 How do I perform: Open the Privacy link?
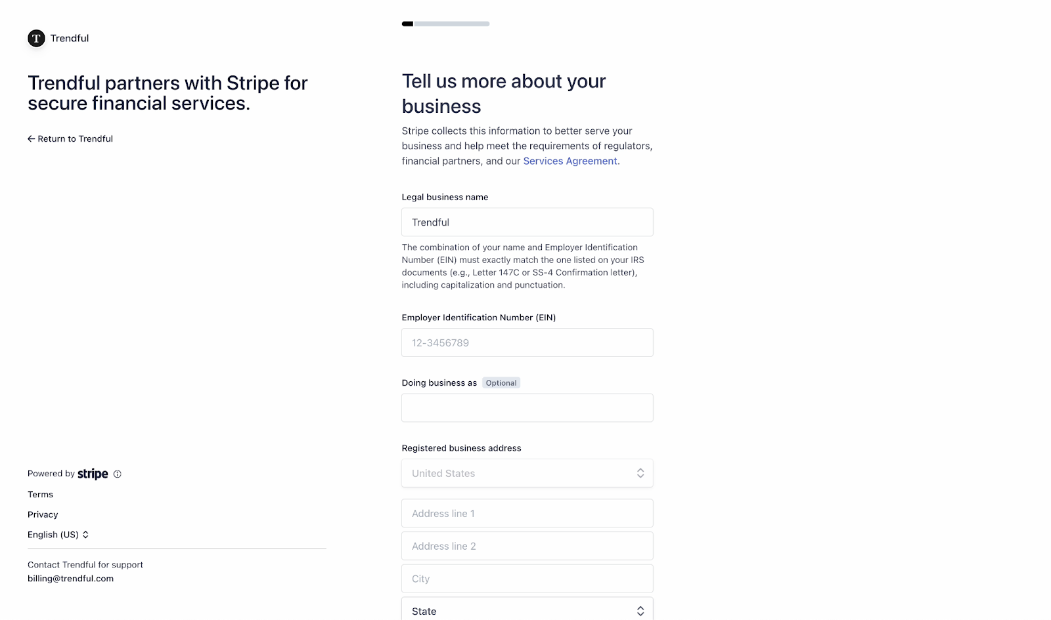point(43,514)
